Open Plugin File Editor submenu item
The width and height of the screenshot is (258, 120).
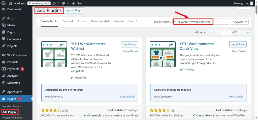click(12, 117)
